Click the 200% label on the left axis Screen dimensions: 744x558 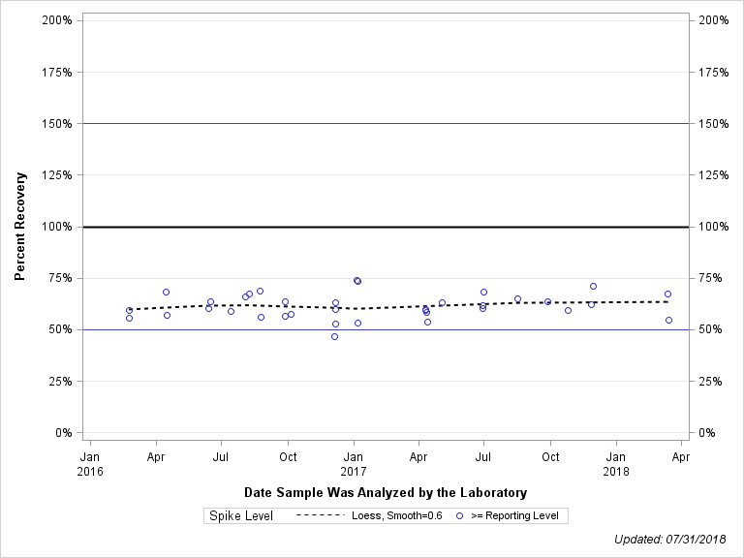[57, 20]
